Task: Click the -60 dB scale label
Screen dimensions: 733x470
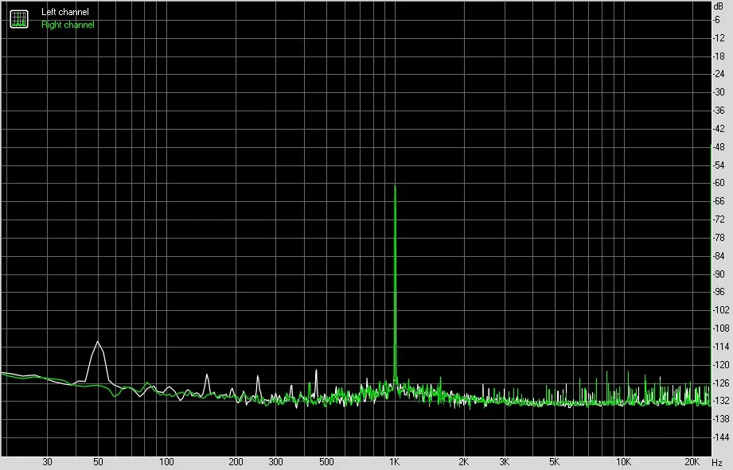Action: tap(719, 183)
